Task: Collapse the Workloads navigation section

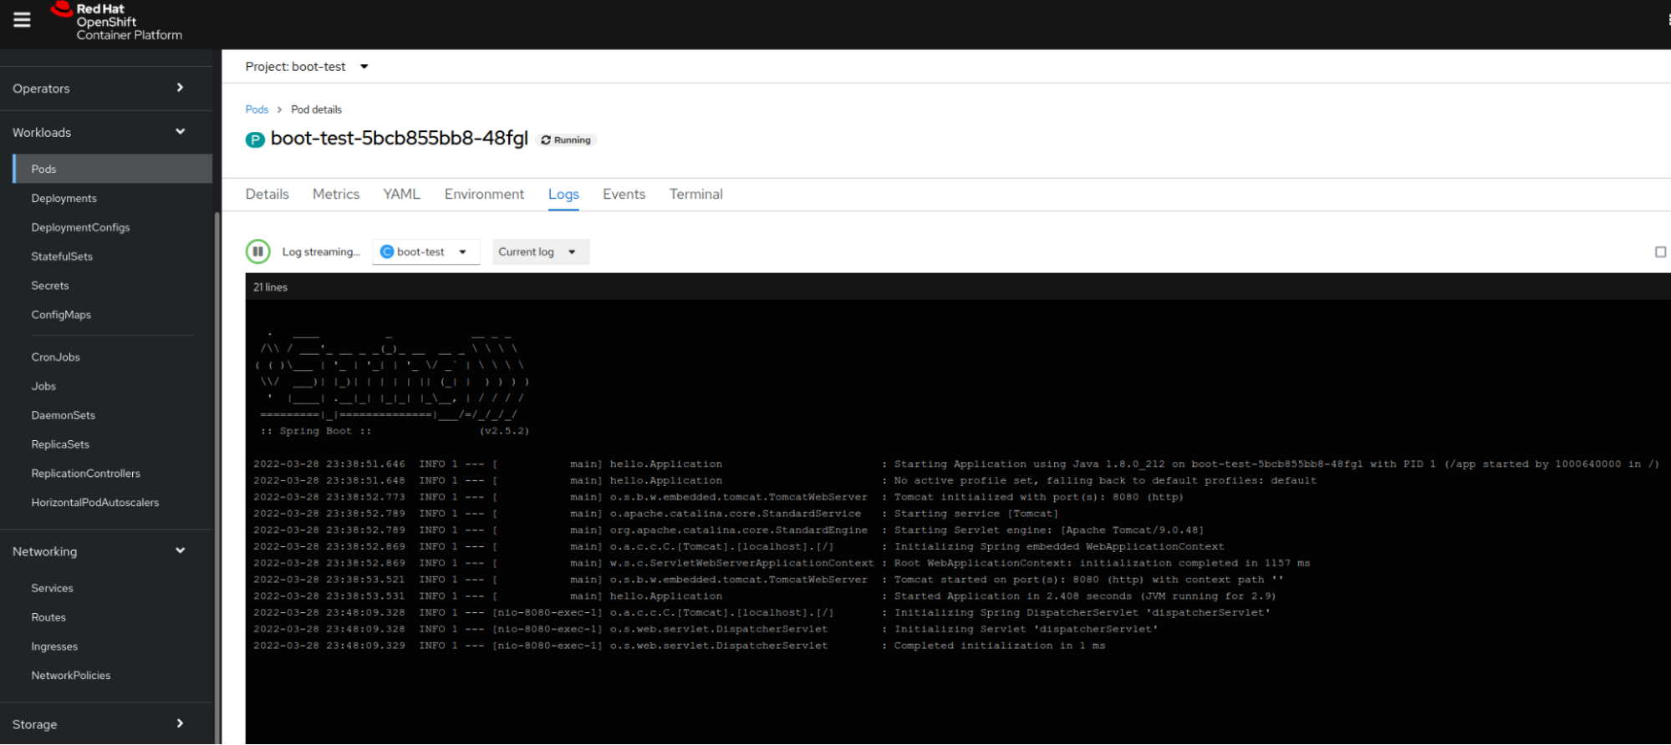Action: [106, 132]
